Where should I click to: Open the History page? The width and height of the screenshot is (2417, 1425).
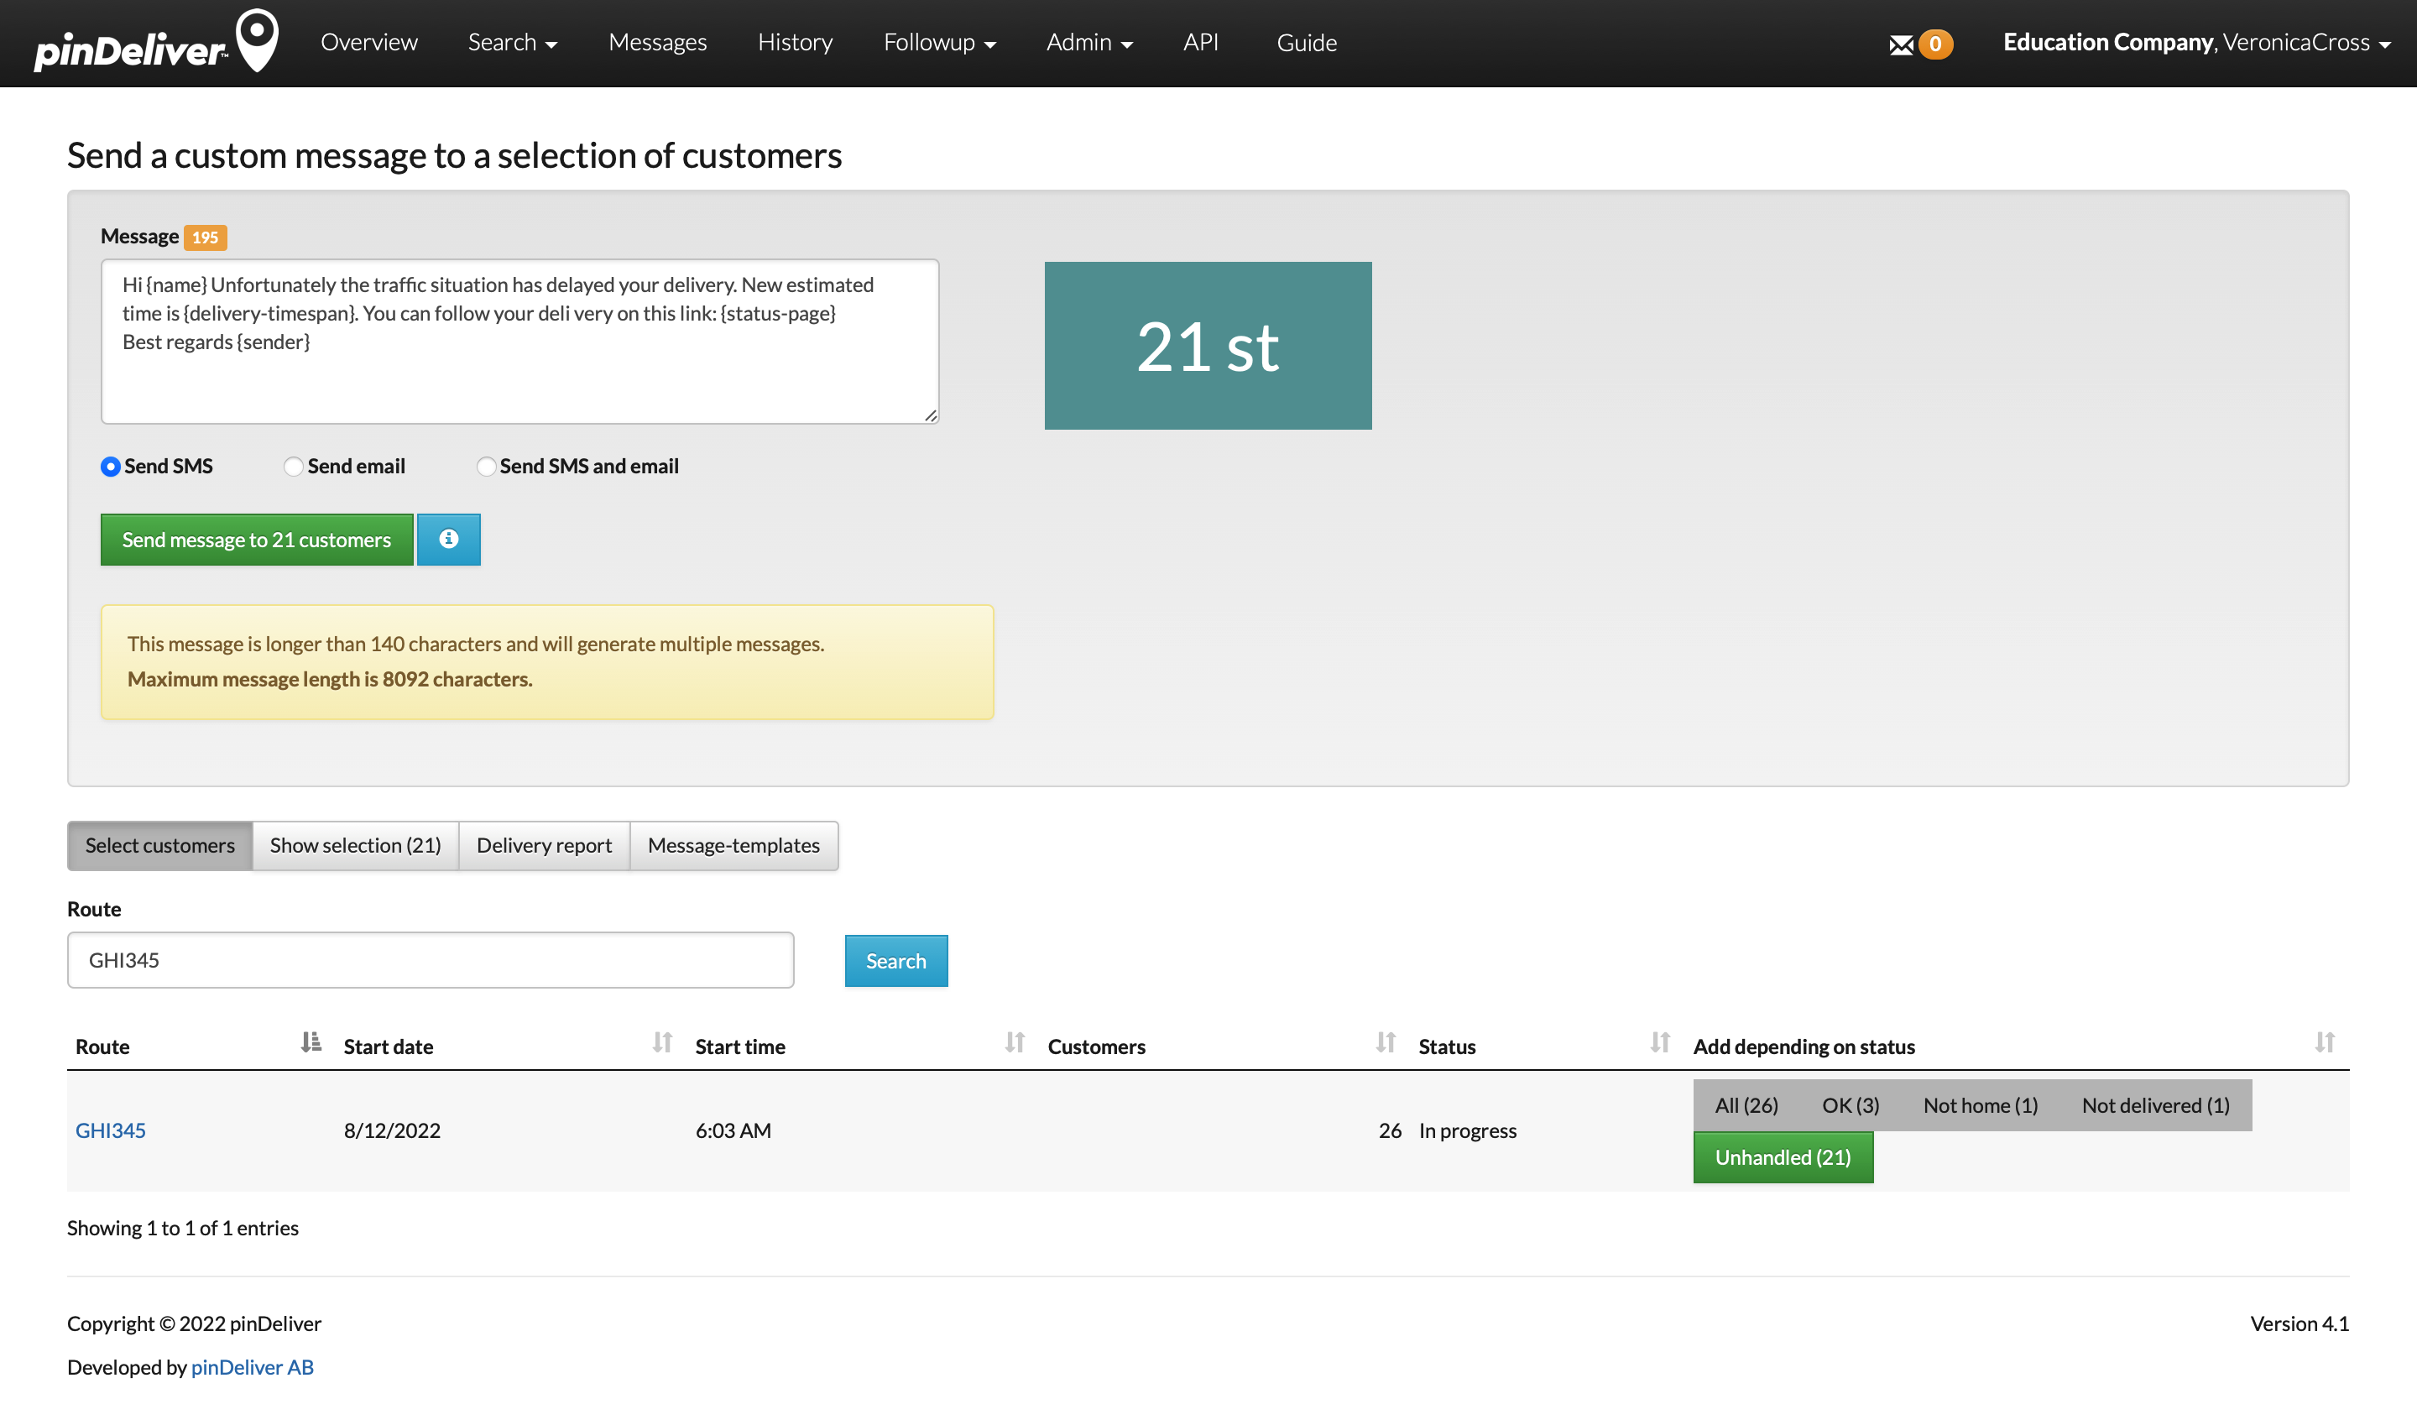point(795,42)
